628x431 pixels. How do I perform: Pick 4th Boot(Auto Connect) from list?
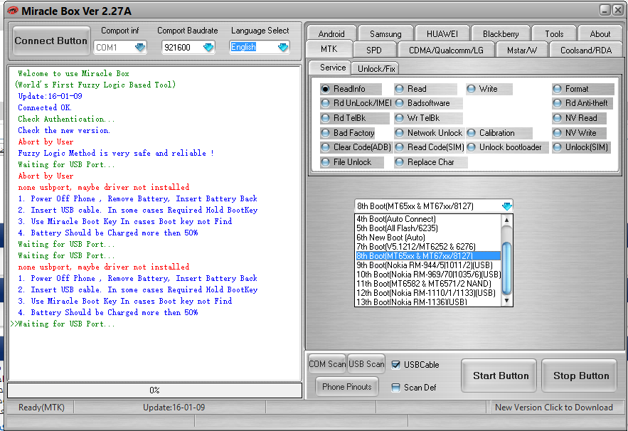[427, 219]
